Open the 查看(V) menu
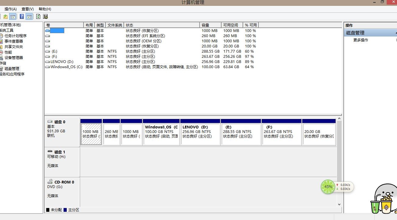The height and width of the screenshot is (220, 397). [28, 9]
